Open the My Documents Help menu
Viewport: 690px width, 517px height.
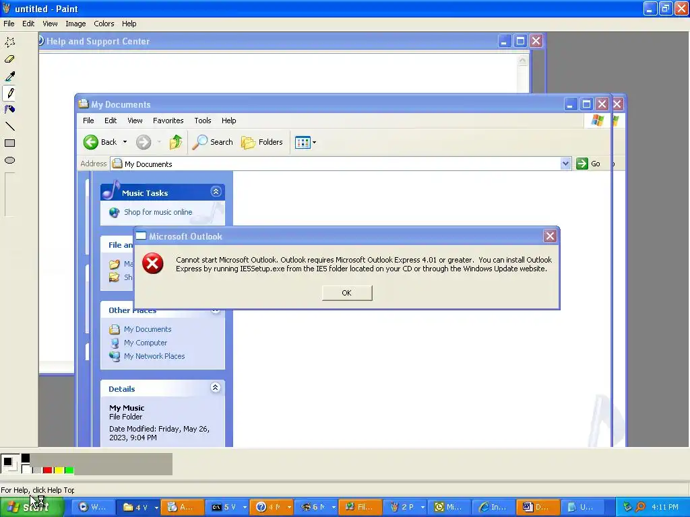click(x=229, y=120)
